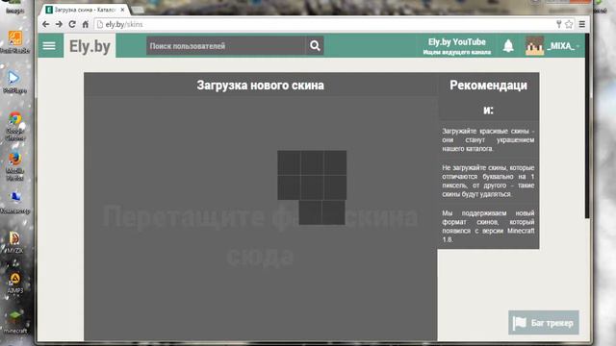Screen dimensions: 616x346
Task: Go forward in Chrome
Action: (59, 24)
